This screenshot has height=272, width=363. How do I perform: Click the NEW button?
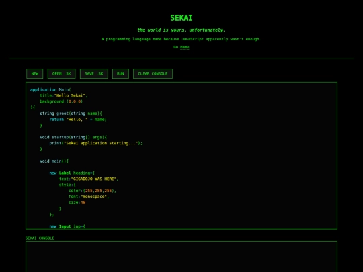point(35,74)
